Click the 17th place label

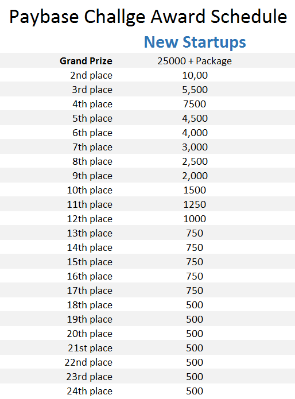point(90,290)
